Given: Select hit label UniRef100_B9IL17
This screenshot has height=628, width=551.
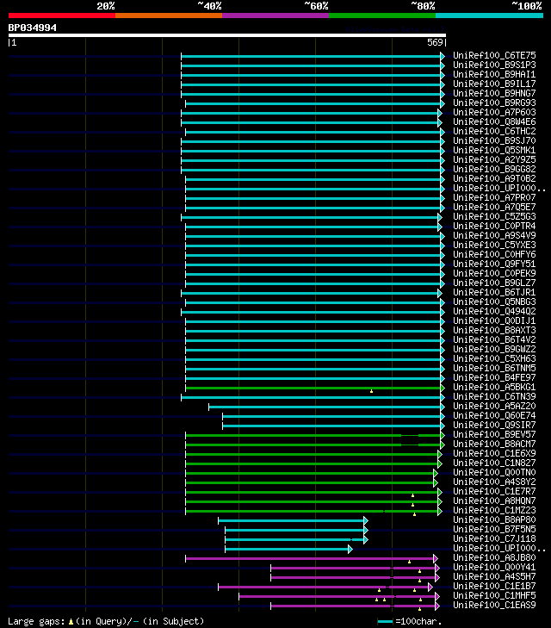Looking at the screenshot, I should [x=494, y=84].
